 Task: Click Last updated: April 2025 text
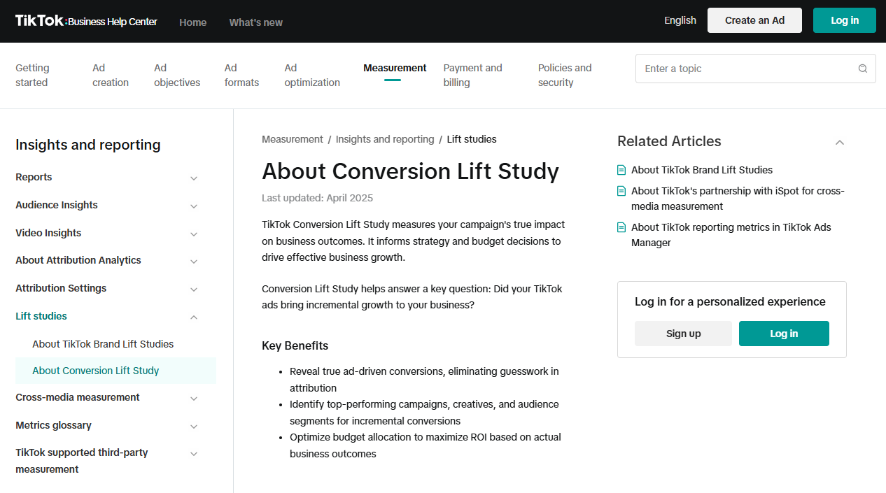(317, 198)
